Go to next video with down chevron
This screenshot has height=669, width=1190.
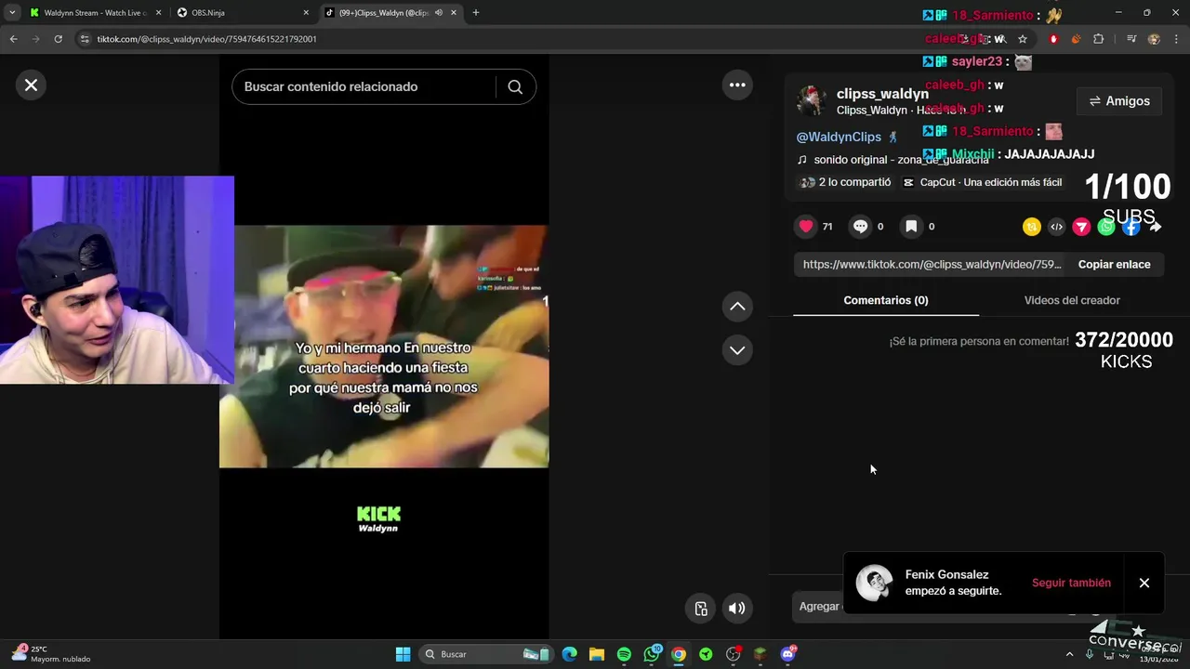coord(737,350)
